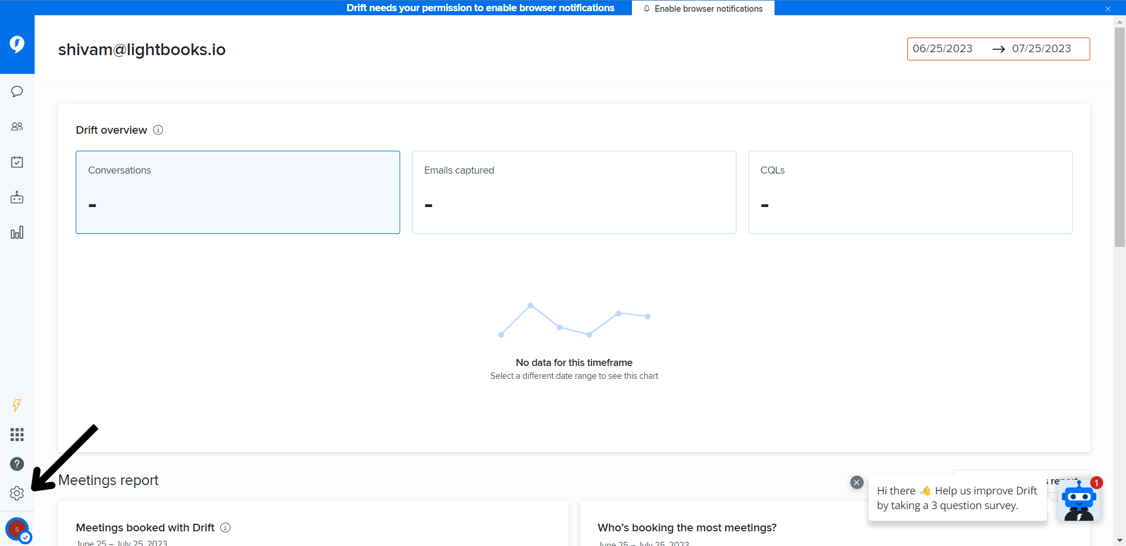Open the Help question mark icon
This screenshot has height=546, width=1126.
pyautogui.click(x=17, y=464)
